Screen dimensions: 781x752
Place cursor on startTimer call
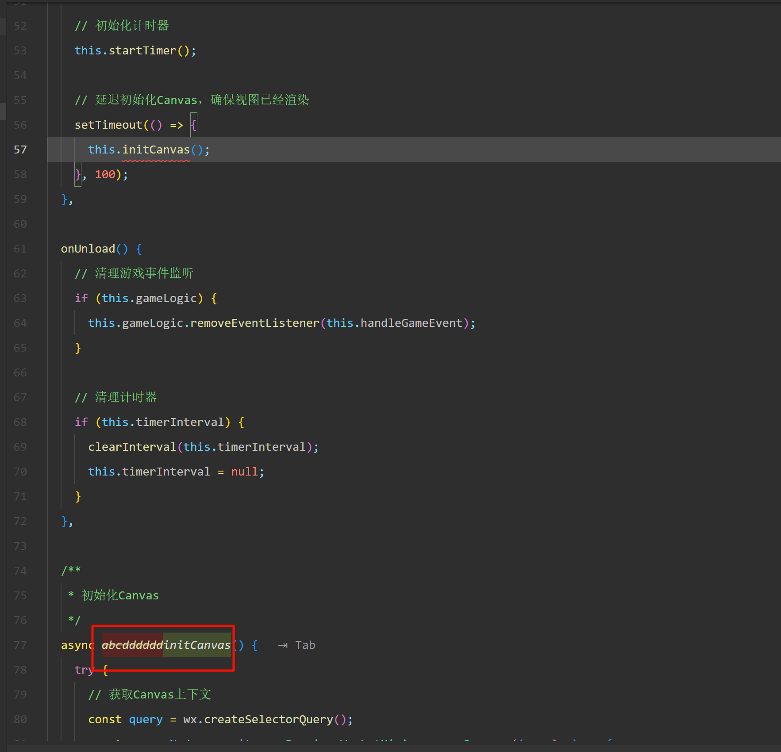click(142, 51)
